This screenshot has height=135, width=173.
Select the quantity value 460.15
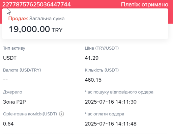pyautogui.click(x=93, y=80)
